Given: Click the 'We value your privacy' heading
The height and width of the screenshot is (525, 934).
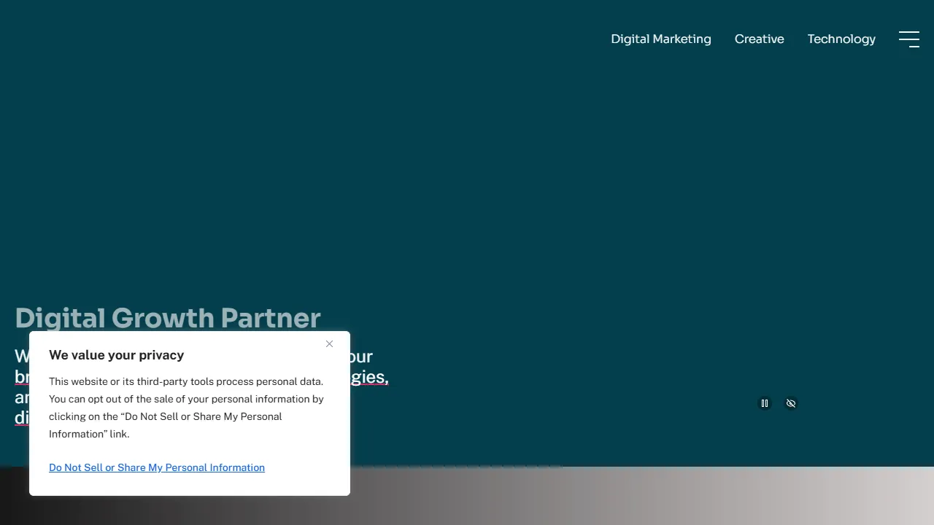Looking at the screenshot, I should pyautogui.click(x=116, y=355).
